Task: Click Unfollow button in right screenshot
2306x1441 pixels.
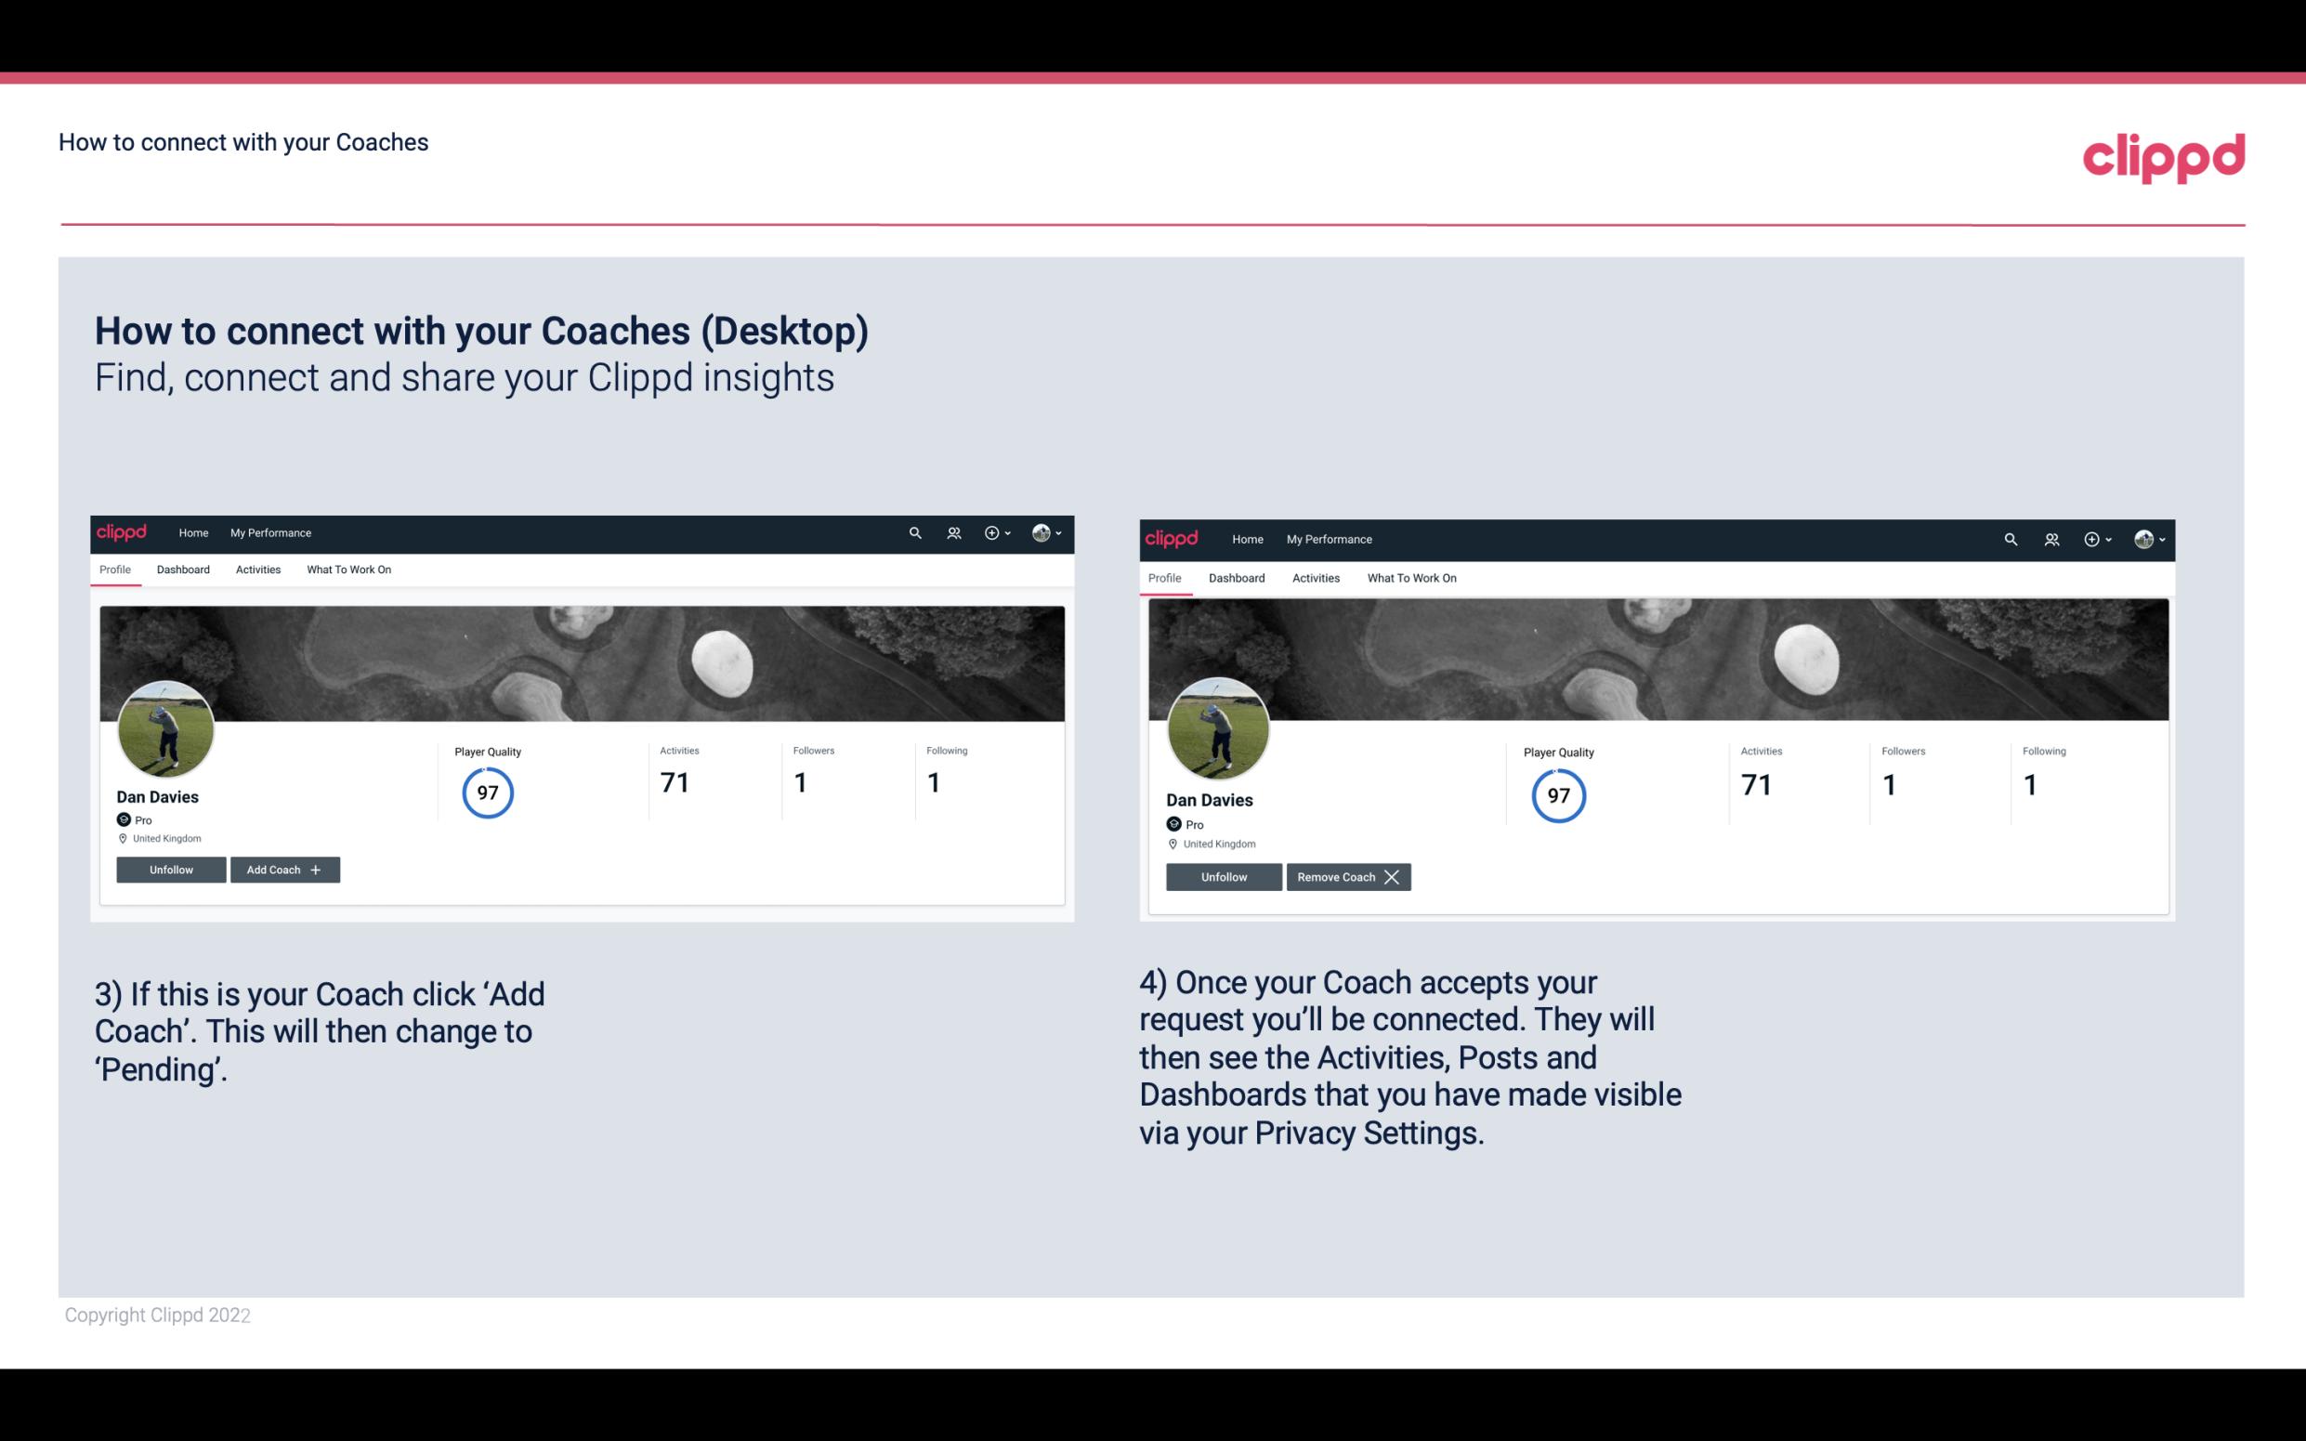Action: [1222, 876]
